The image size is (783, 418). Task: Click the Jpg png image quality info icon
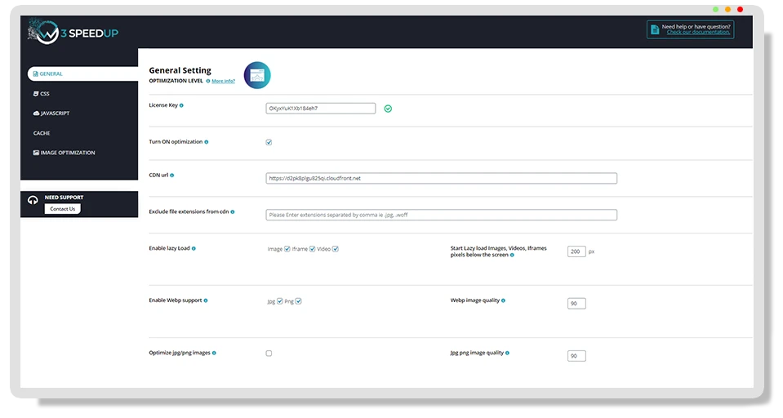[507, 353]
